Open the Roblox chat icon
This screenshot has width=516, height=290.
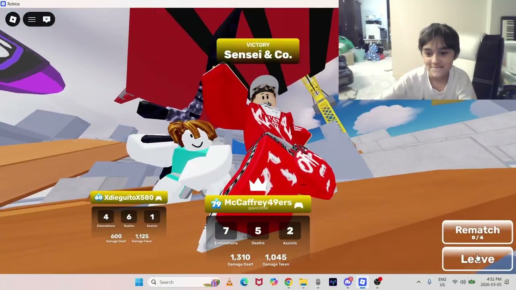[46, 19]
